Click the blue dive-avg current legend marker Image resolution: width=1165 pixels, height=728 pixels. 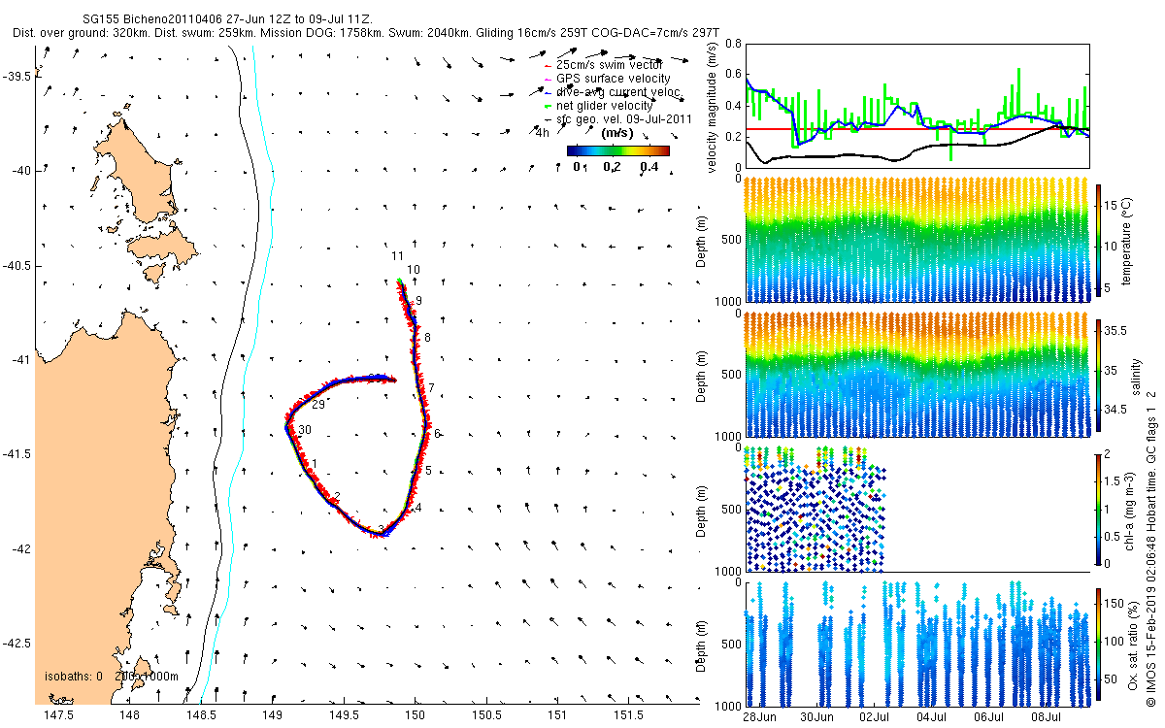(x=547, y=91)
